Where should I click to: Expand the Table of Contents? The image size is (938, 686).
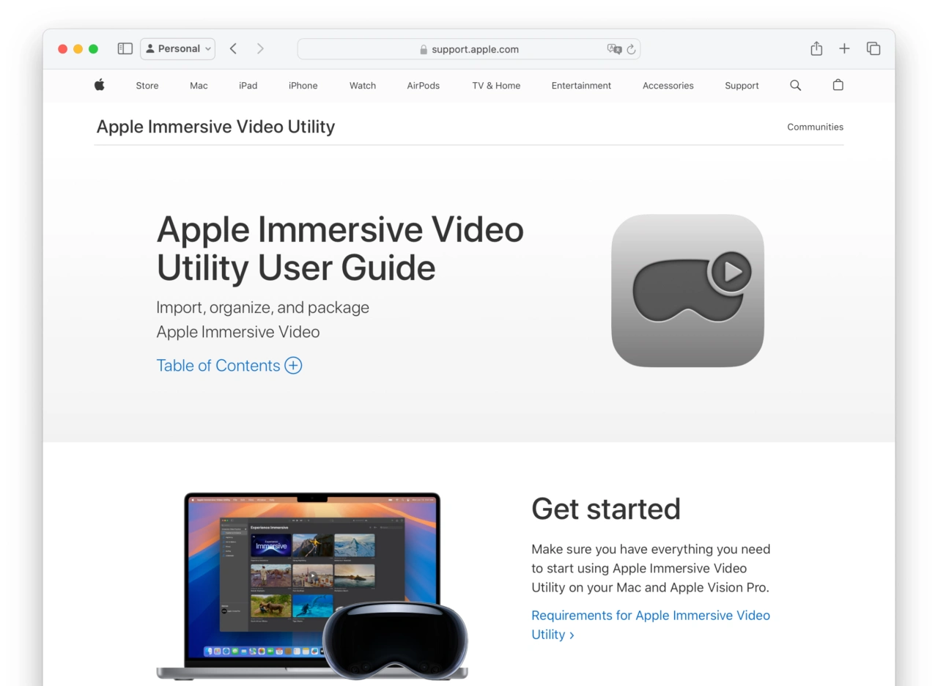pyautogui.click(x=229, y=366)
